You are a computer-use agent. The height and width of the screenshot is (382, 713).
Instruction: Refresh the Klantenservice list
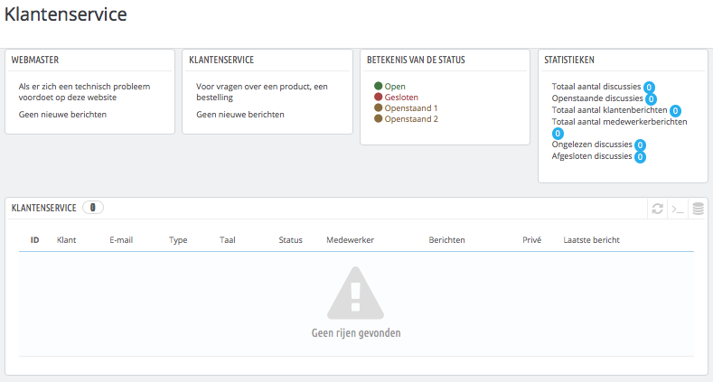coord(657,209)
